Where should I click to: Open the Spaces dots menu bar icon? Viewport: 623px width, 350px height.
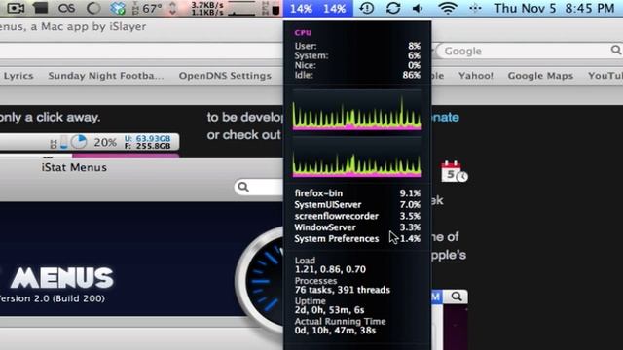pos(475,8)
